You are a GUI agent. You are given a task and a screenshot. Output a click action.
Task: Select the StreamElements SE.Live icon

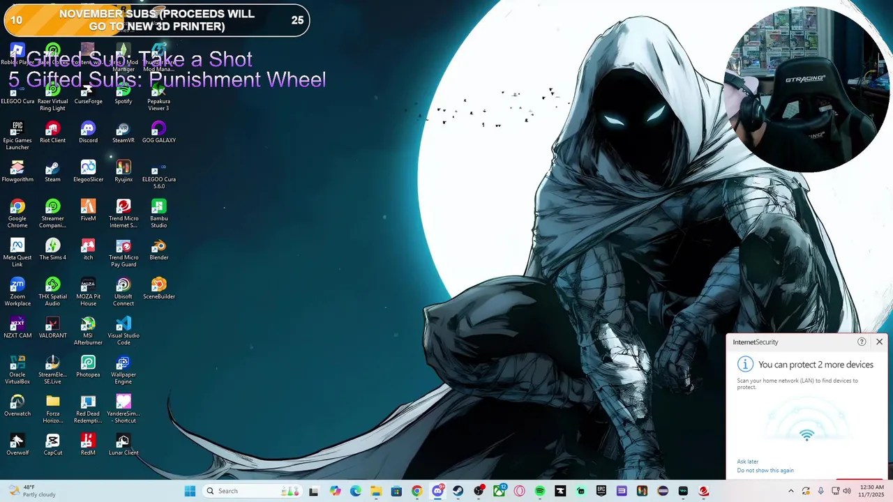(52, 370)
